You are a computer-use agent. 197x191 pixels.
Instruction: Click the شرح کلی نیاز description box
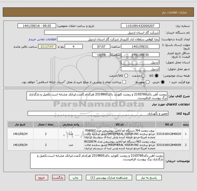click(x=97, y=96)
